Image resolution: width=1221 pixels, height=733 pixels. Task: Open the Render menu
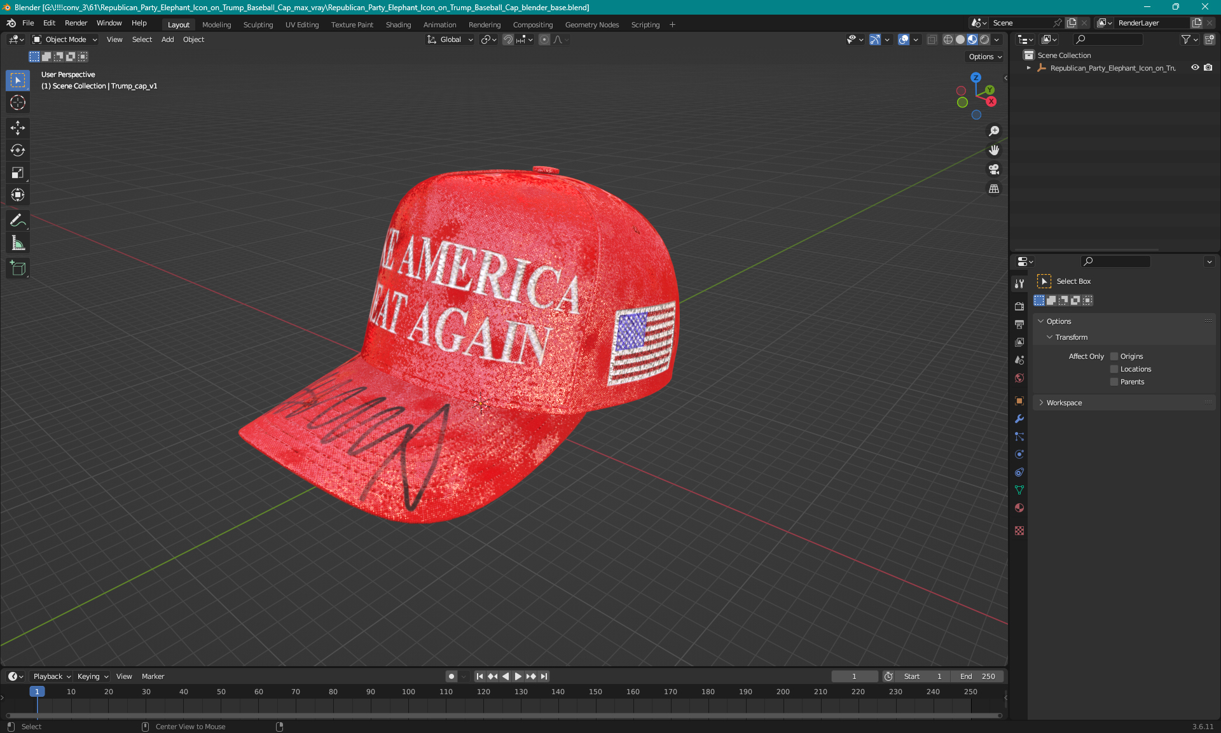76,23
